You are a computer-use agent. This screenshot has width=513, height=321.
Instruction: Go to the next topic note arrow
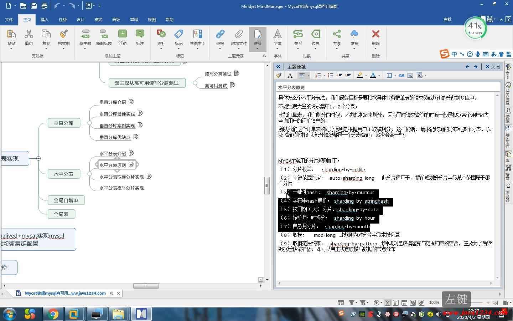click(x=476, y=67)
